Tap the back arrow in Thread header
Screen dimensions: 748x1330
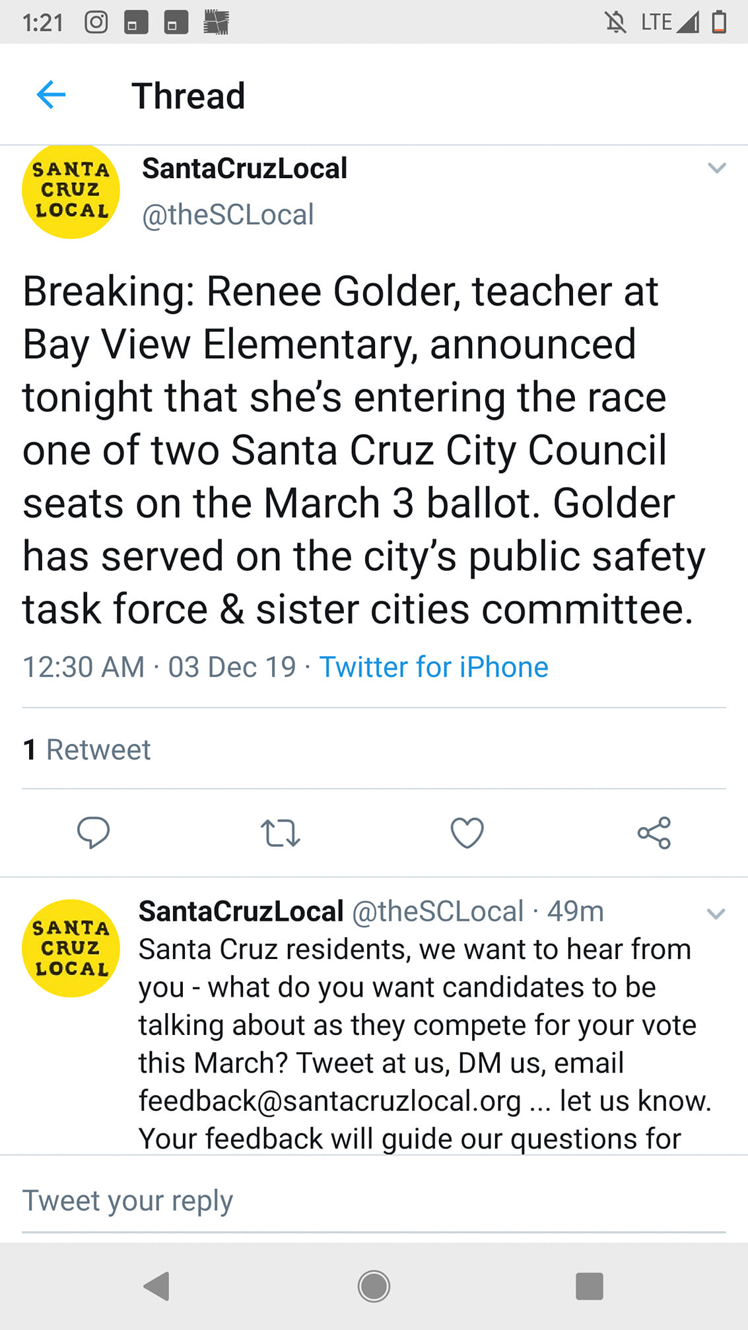pos(51,95)
